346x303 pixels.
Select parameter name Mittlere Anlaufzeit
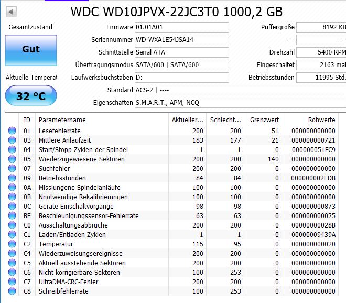pyautogui.click(x=64, y=140)
